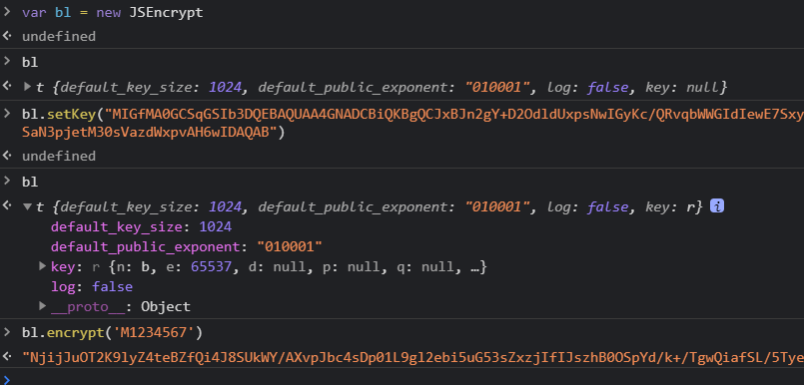
Task: Click the "010001" value in expanded tree
Action: [x=290, y=246]
